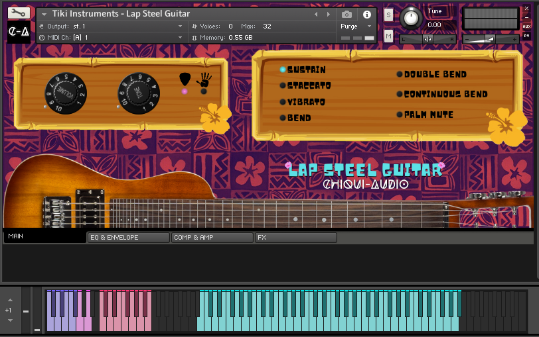This screenshot has width=539, height=337.
Task: Switch to the EQ & Envelope tab
Action: [128, 237]
